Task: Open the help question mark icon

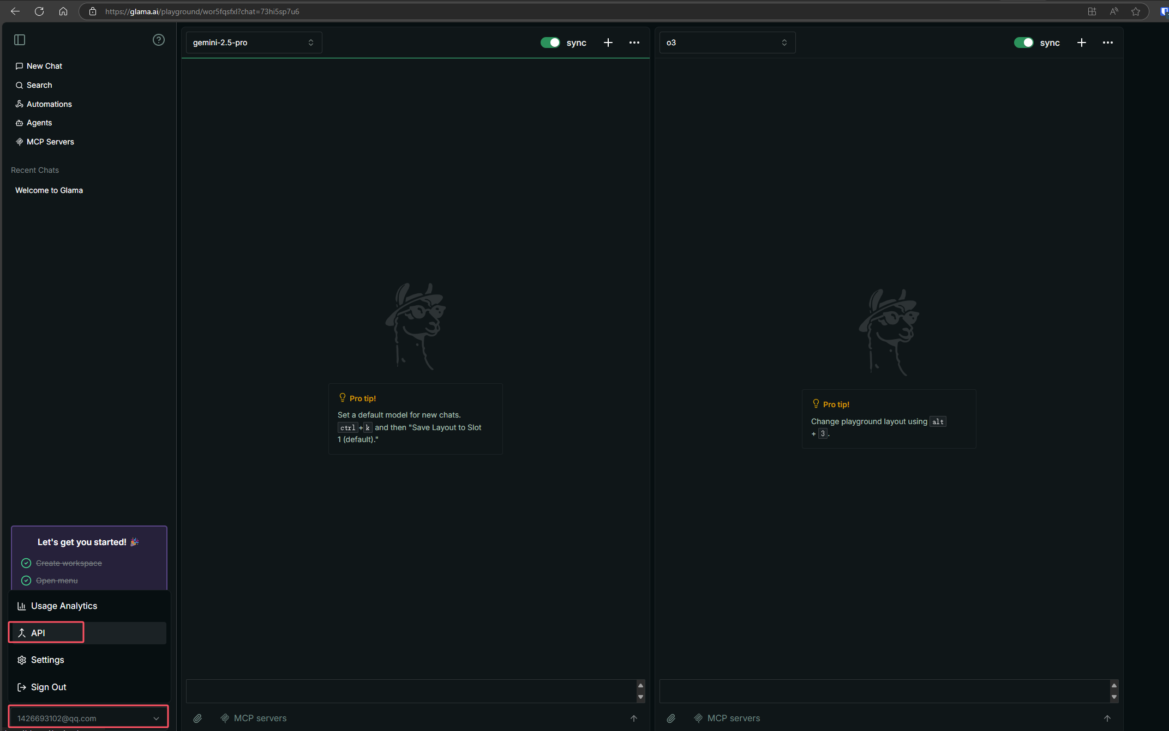Action: [x=158, y=40]
